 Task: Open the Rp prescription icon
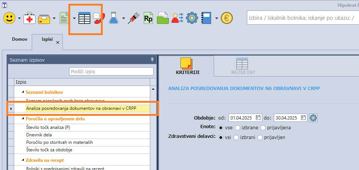pos(148,18)
